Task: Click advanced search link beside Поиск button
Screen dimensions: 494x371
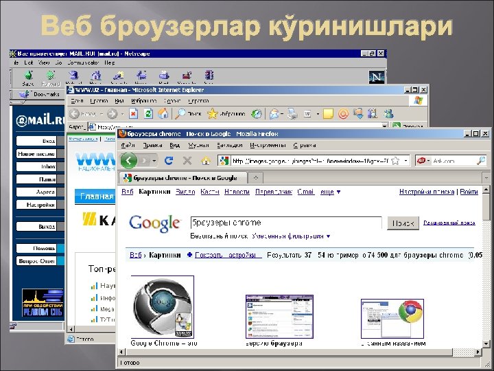Action: point(449,223)
